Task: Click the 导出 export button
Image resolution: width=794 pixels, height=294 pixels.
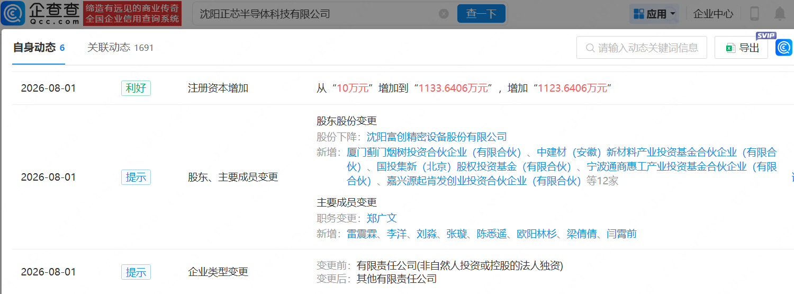Action: [741, 48]
